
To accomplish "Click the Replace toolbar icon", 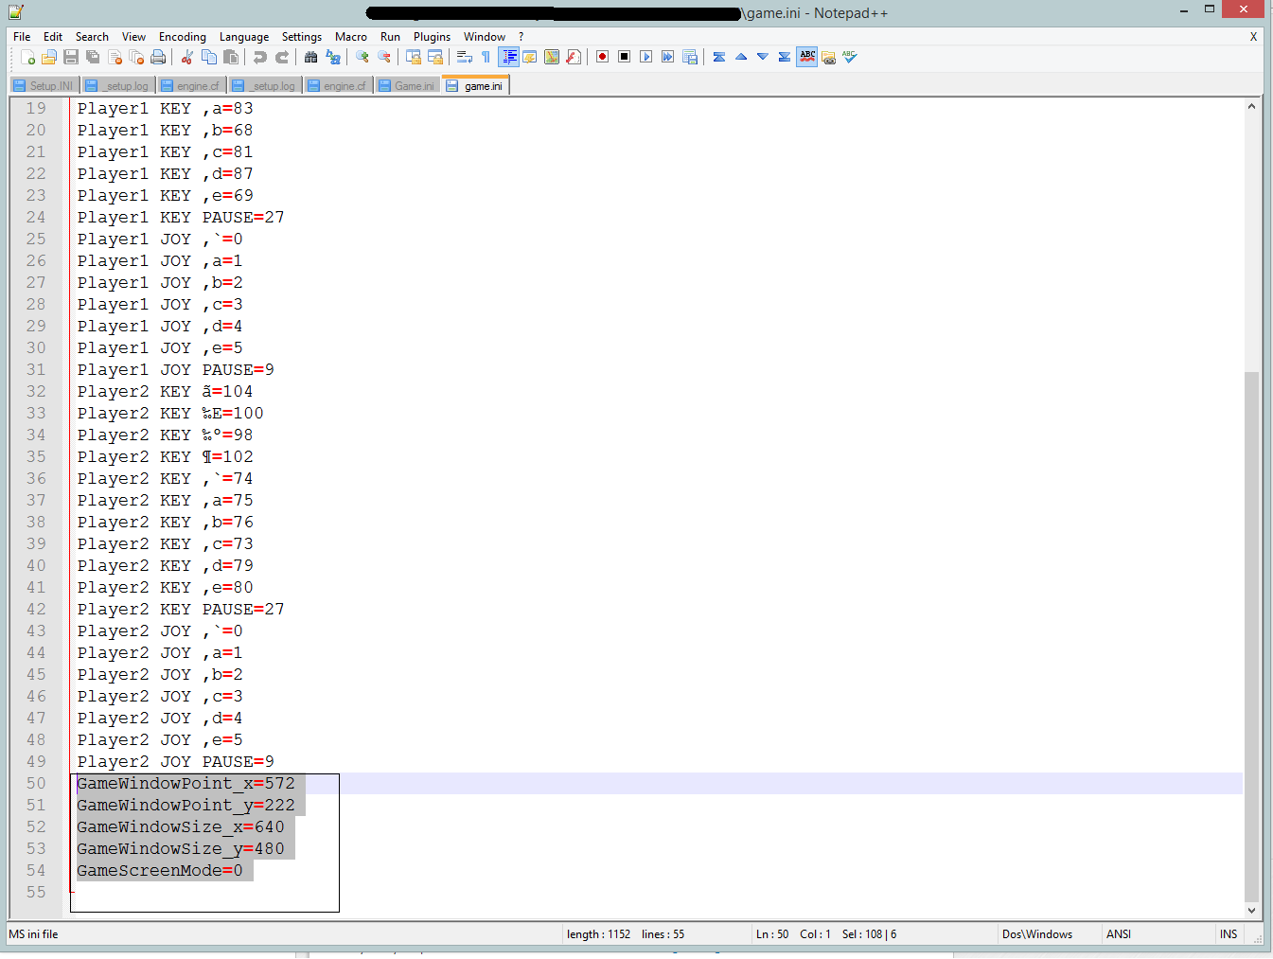I will [333, 57].
